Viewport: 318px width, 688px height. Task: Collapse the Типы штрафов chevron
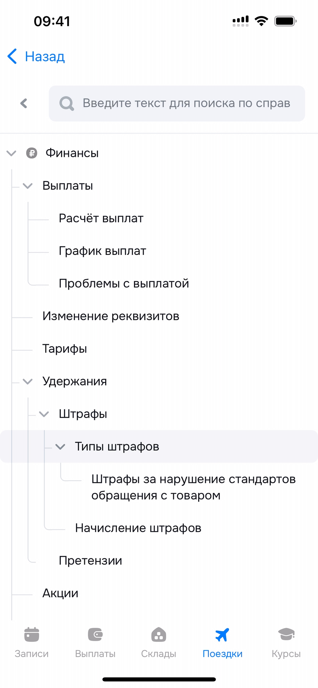(x=60, y=447)
